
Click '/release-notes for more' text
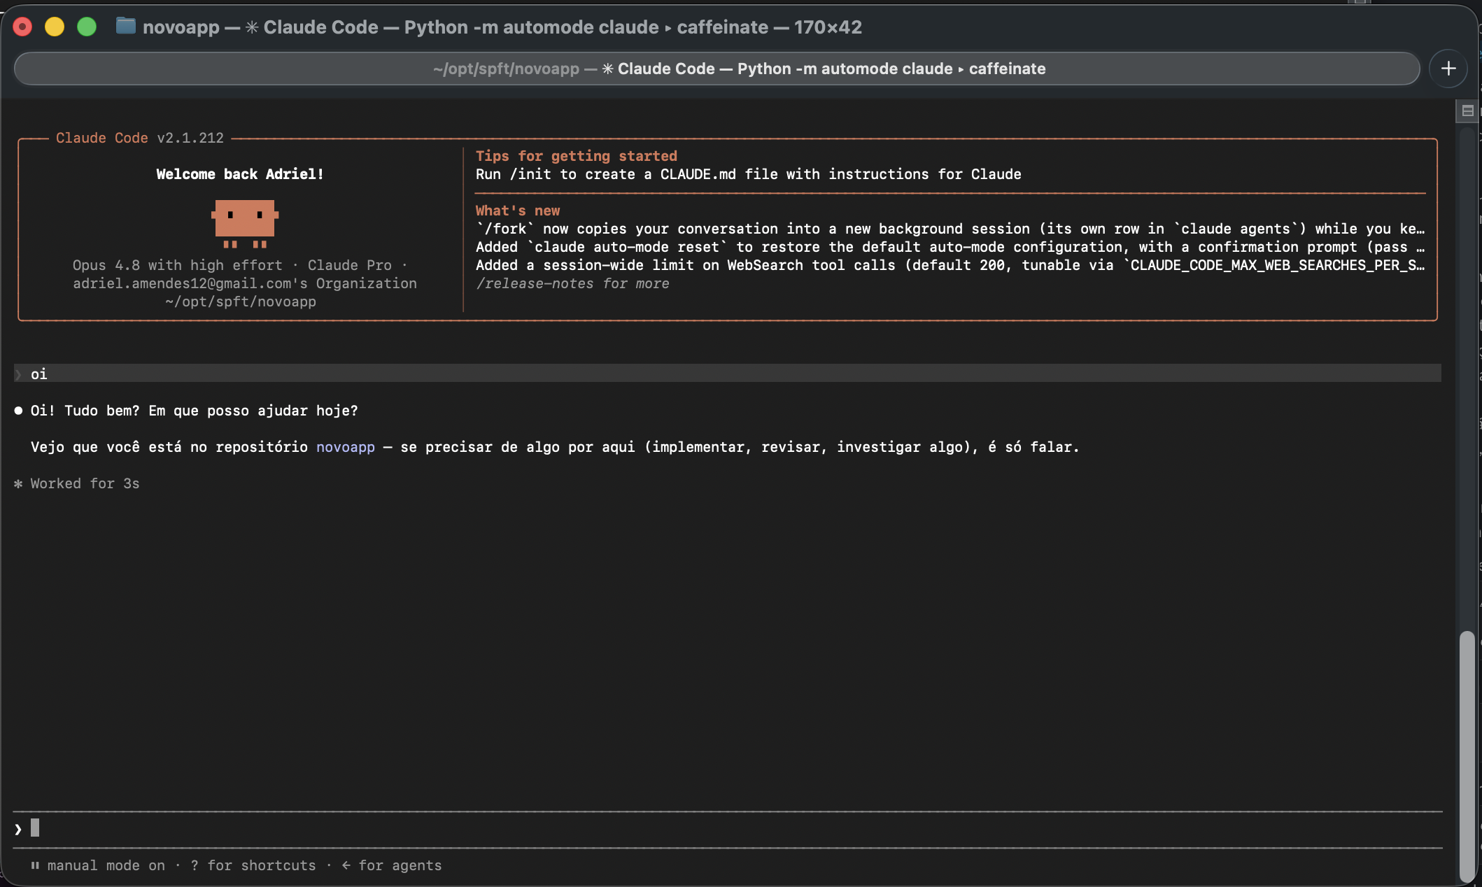point(572,283)
